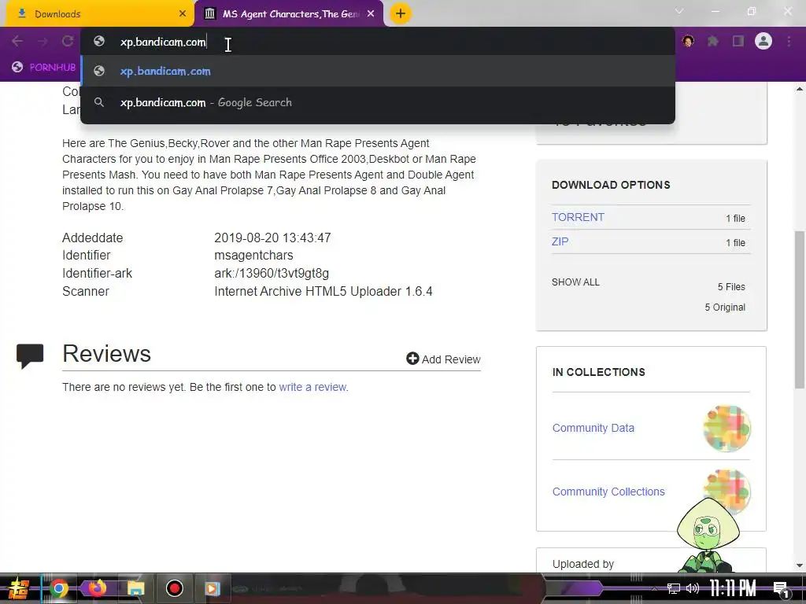Open the tab search chevron in title bar
Image resolution: width=806 pixels, height=604 pixels.
point(679,11)
